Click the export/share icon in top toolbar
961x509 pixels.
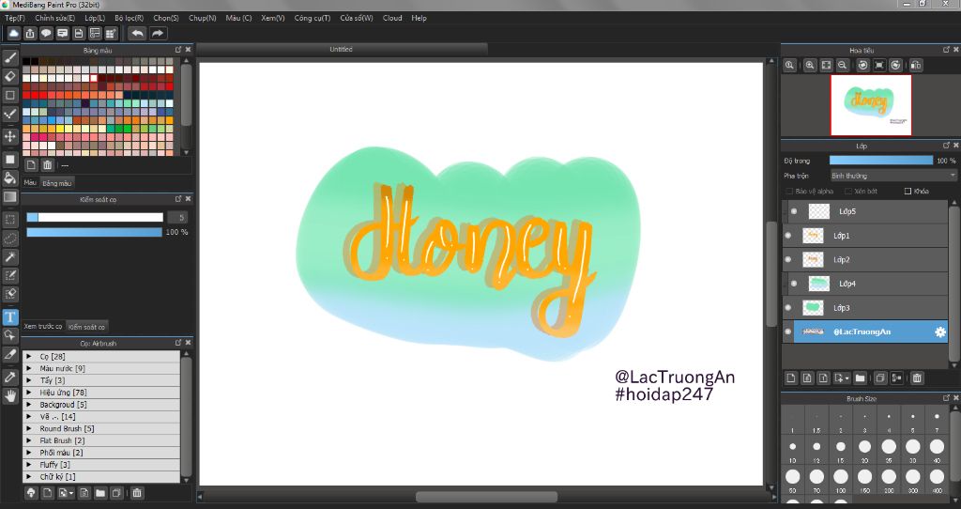(29, 33)
